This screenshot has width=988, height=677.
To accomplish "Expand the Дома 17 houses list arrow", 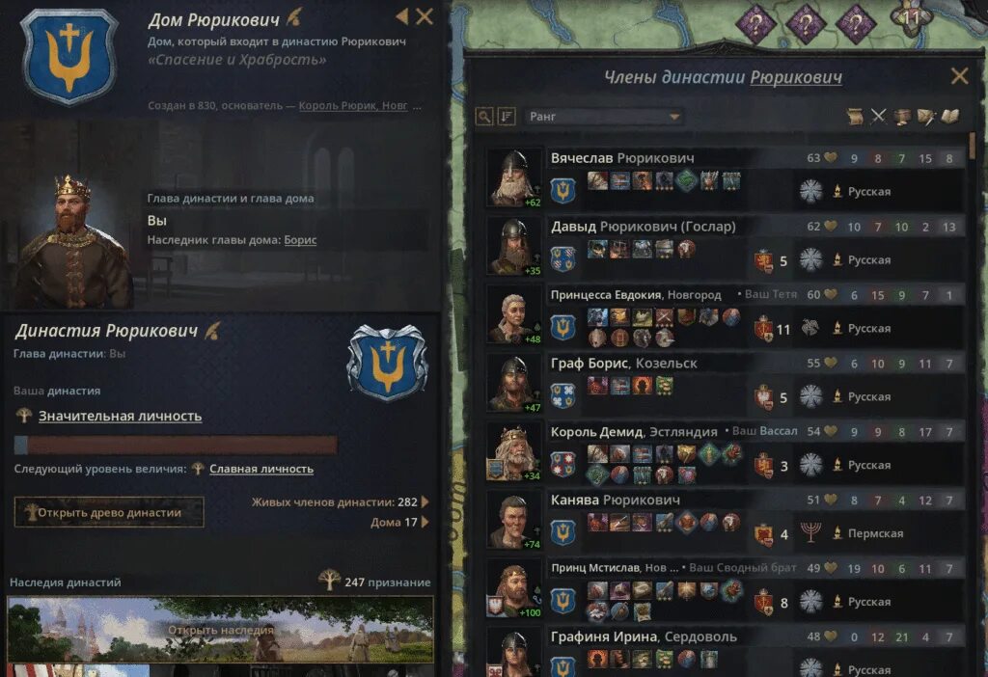I will (425, 522).
